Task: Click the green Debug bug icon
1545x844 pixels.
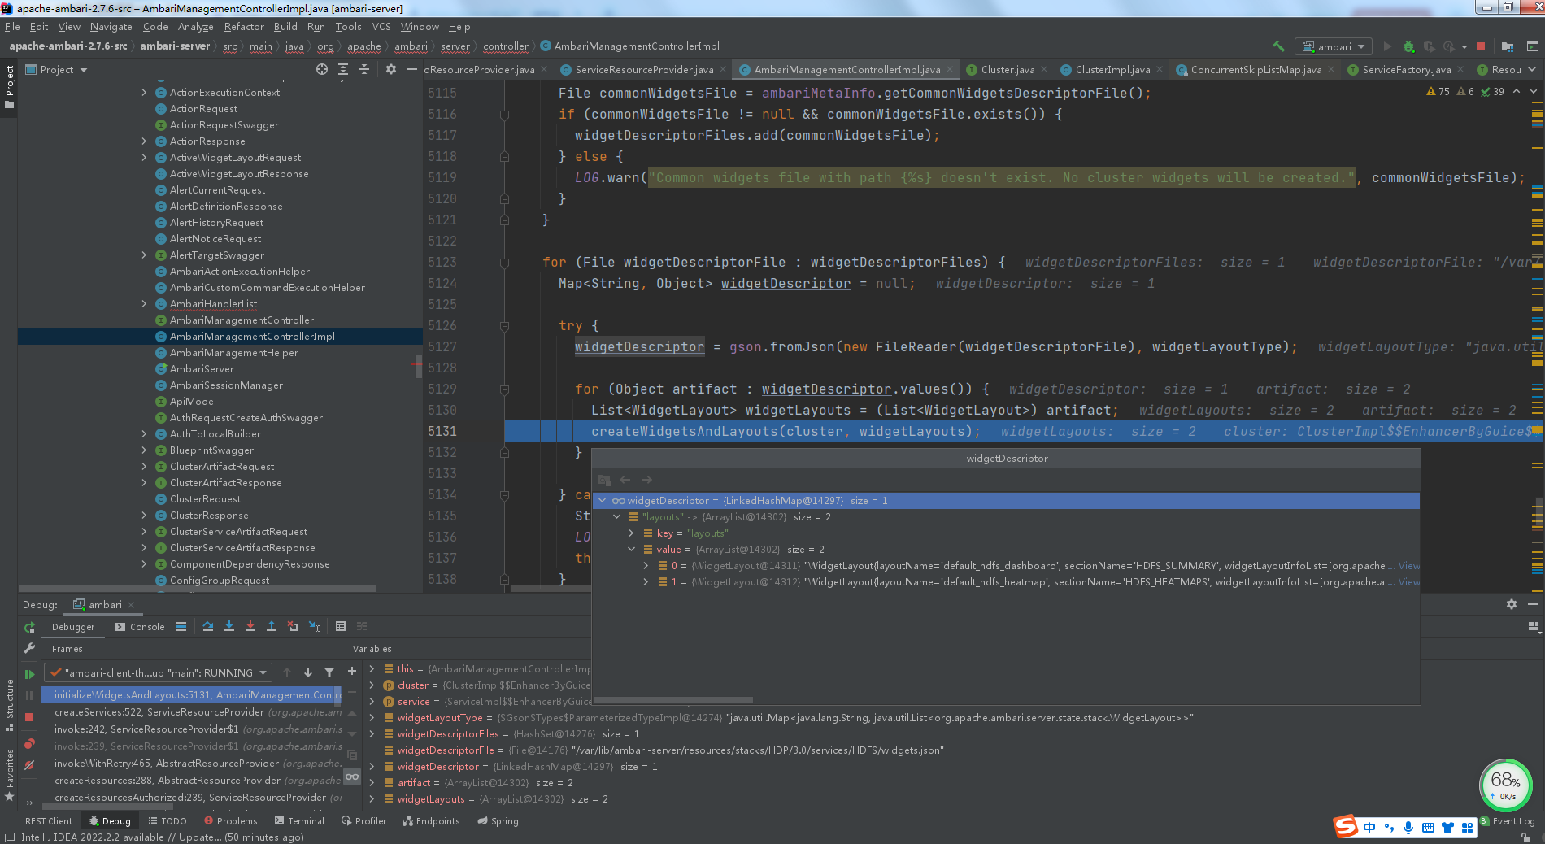Action: [1408, 46]
